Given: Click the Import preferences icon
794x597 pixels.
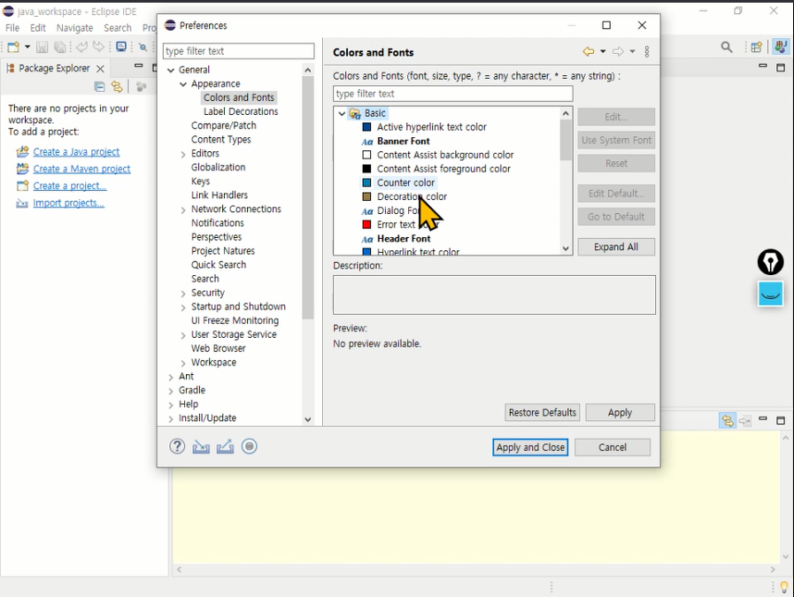Looking at the screenshot, I should 201,447.
